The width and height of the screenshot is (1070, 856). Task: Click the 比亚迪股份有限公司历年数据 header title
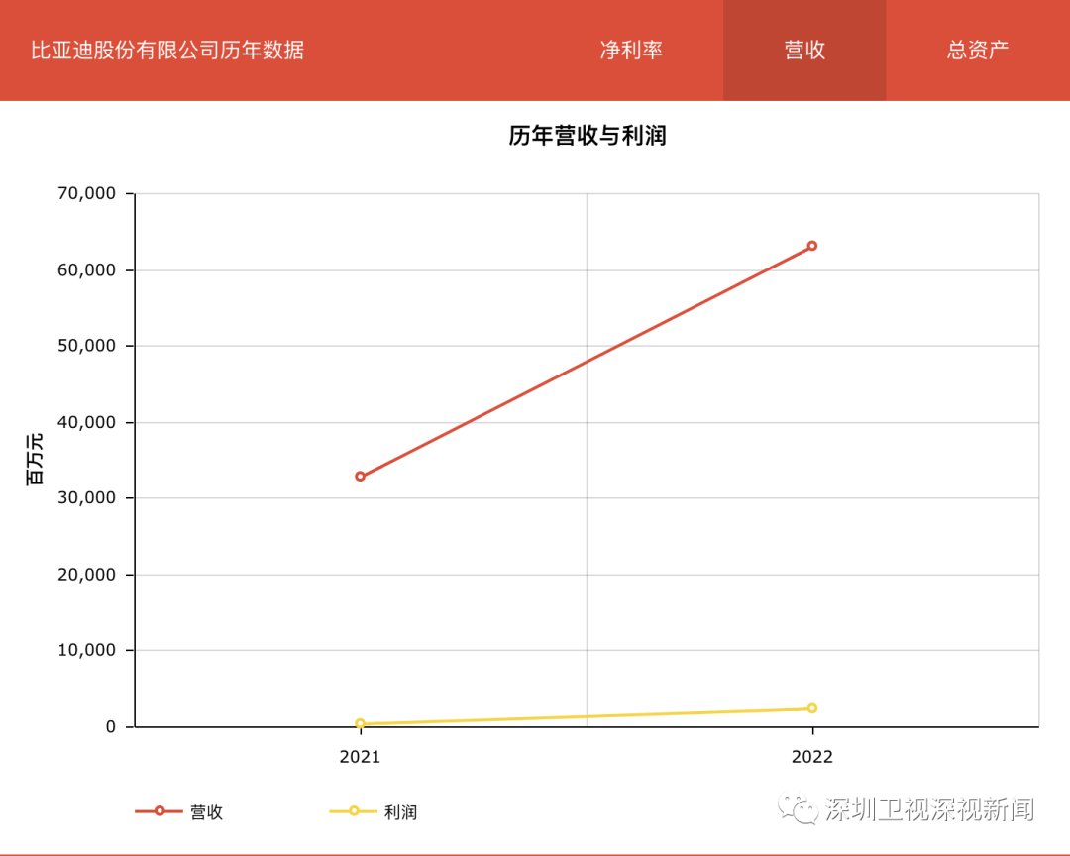[167, 51]
